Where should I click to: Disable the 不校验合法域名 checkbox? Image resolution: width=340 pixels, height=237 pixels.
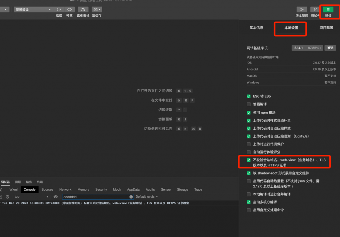point(249,160)
